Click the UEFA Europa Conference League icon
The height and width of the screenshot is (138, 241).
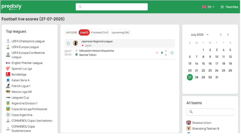pyautogui.click(x=8, y=55)
